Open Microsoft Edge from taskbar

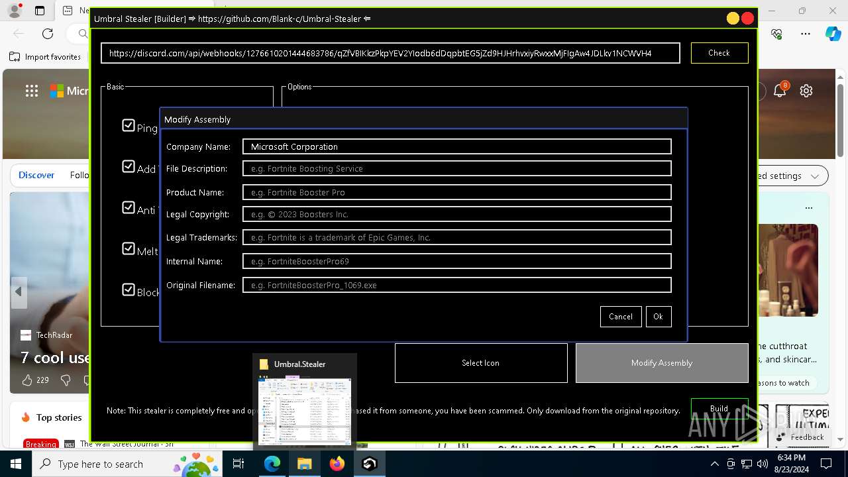[272, 464]
